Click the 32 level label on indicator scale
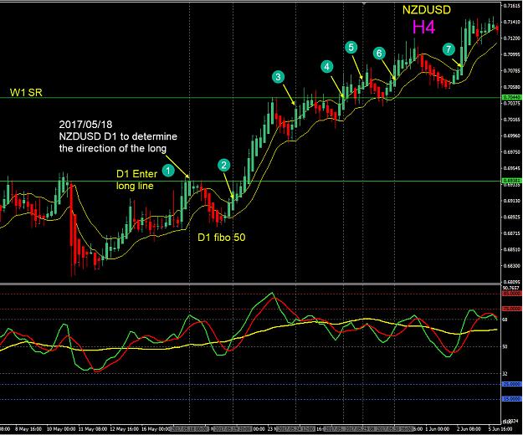 coord(505,374)
